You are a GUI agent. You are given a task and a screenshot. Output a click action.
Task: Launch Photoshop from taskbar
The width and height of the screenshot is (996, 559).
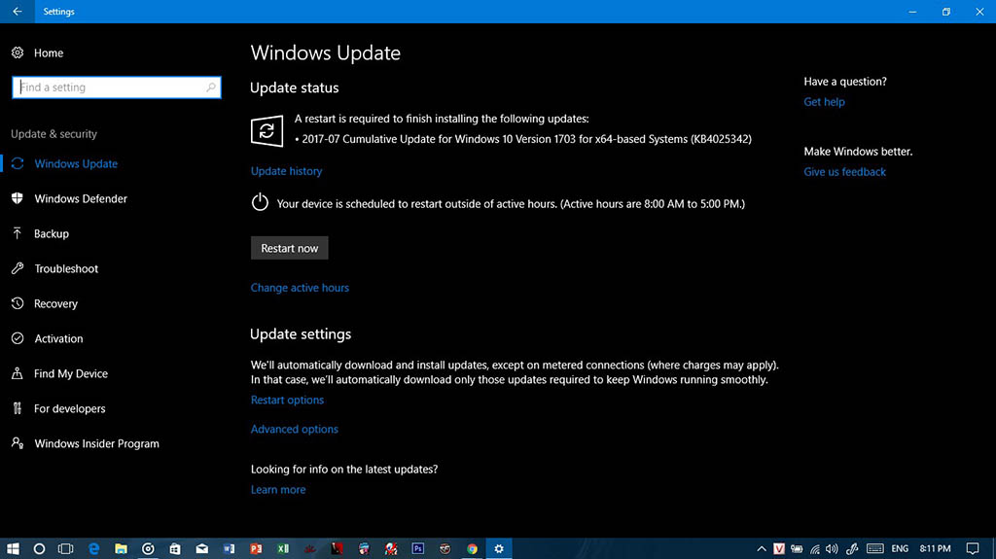click(418, 548)
